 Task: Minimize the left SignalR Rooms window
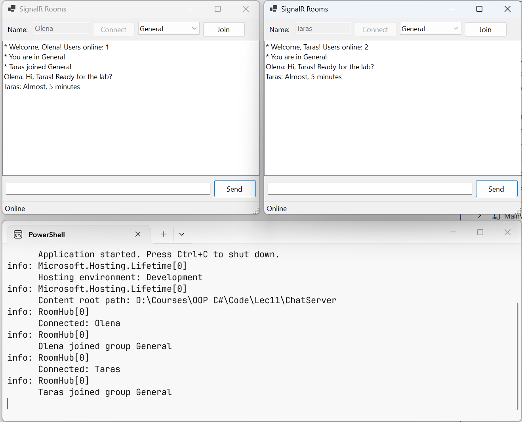tap(191, 9)
